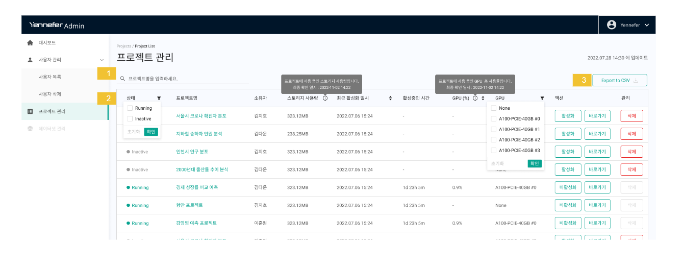
Task: Click the search magnifier icon
Action: [x=122, y=79]
